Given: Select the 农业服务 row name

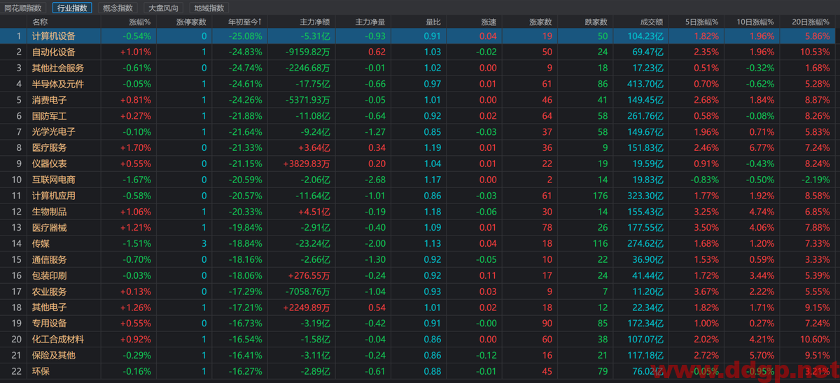Looking at the screenshot, I should 49,291.
